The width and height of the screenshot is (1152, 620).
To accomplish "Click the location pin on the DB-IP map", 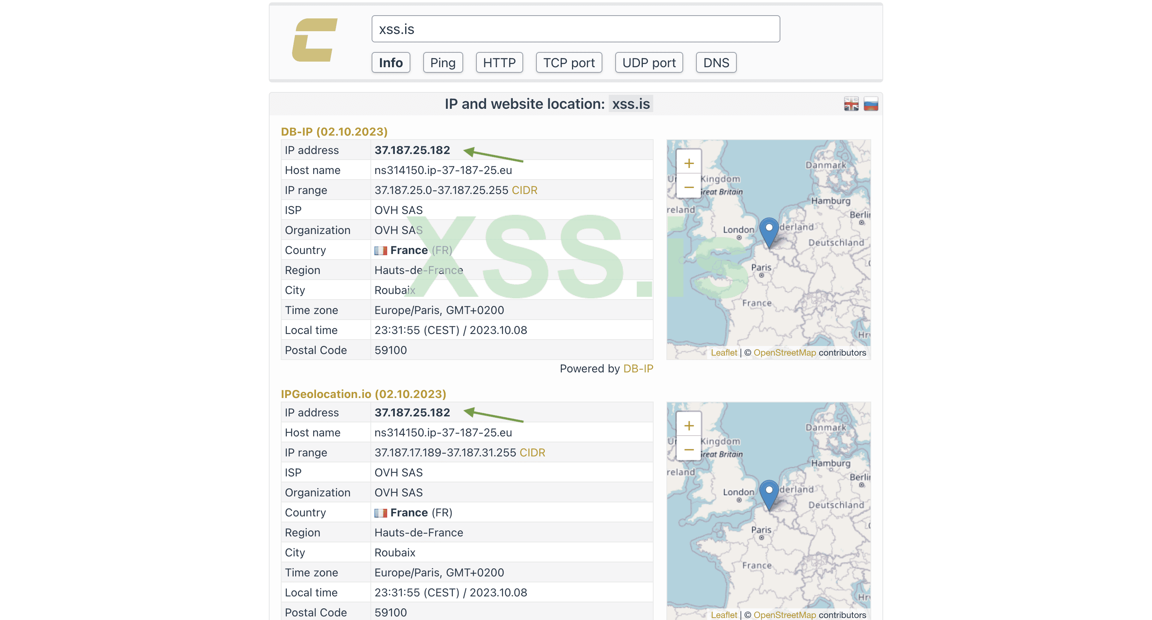I will click(769, 231).
